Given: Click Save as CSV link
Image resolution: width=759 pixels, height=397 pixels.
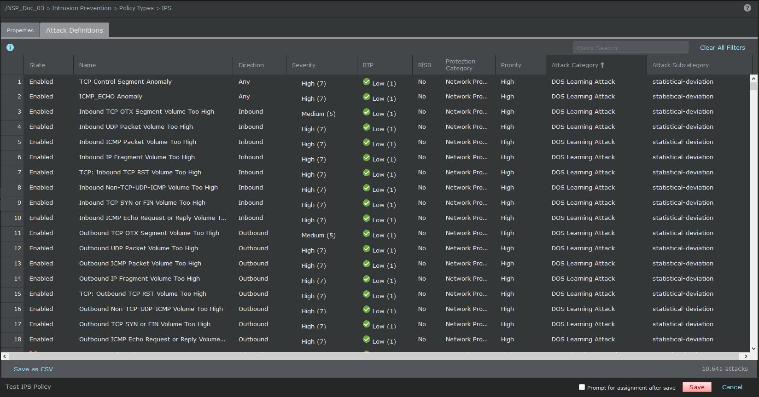Looking at the screenshot, I should click(x=33, y=369).
